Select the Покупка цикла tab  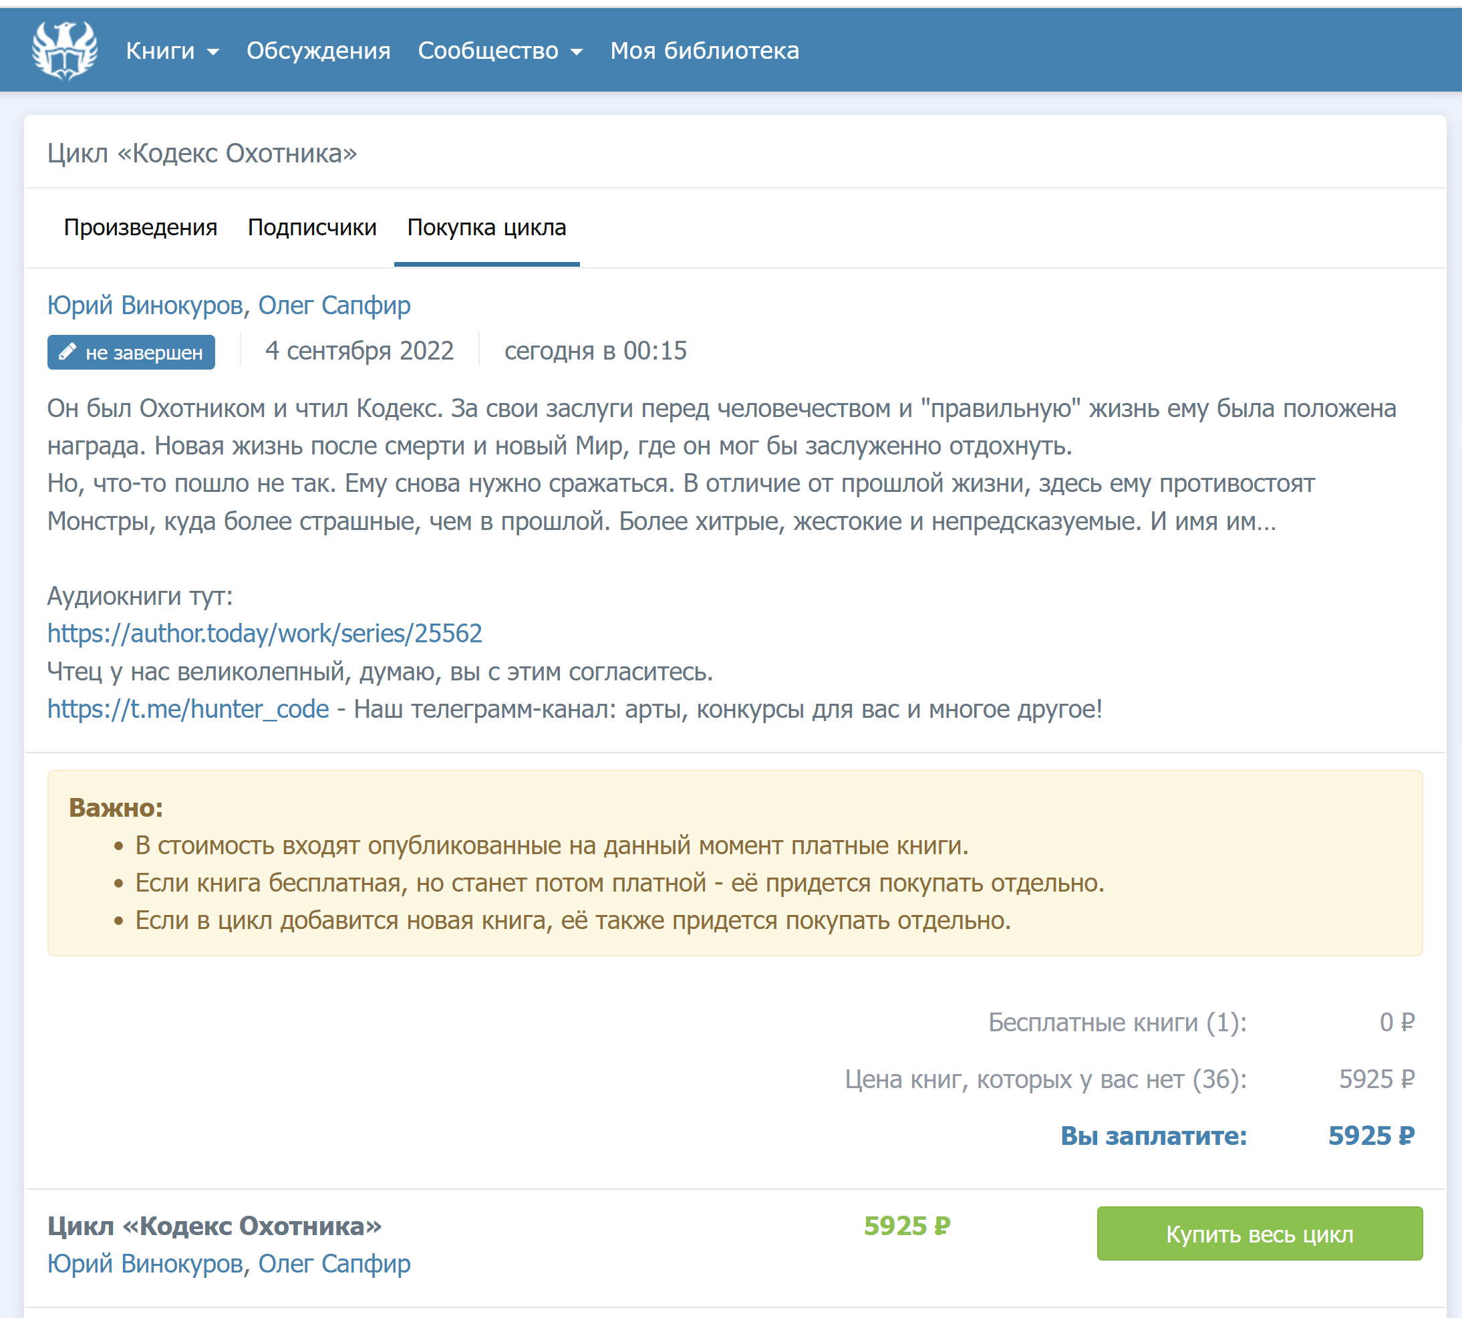[x=486, y=227]
